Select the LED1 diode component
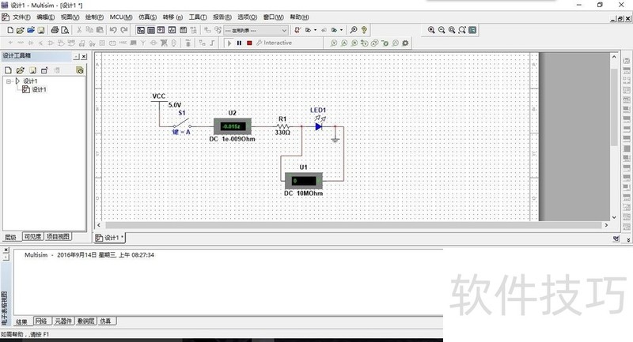The height and width of the screenshot is (342, 633). (319, 126)
